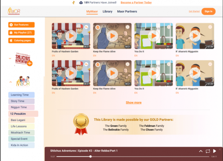Screen dimensions: 223x161
Task: Select the Basi Legani category
Action: pos(22,120)
